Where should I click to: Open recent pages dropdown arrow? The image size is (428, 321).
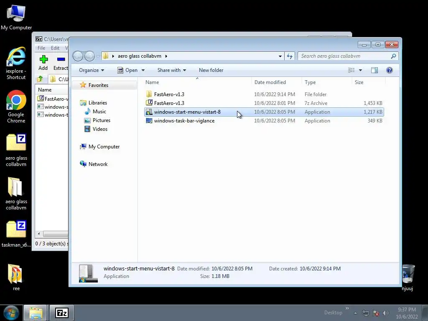(98, 56)
